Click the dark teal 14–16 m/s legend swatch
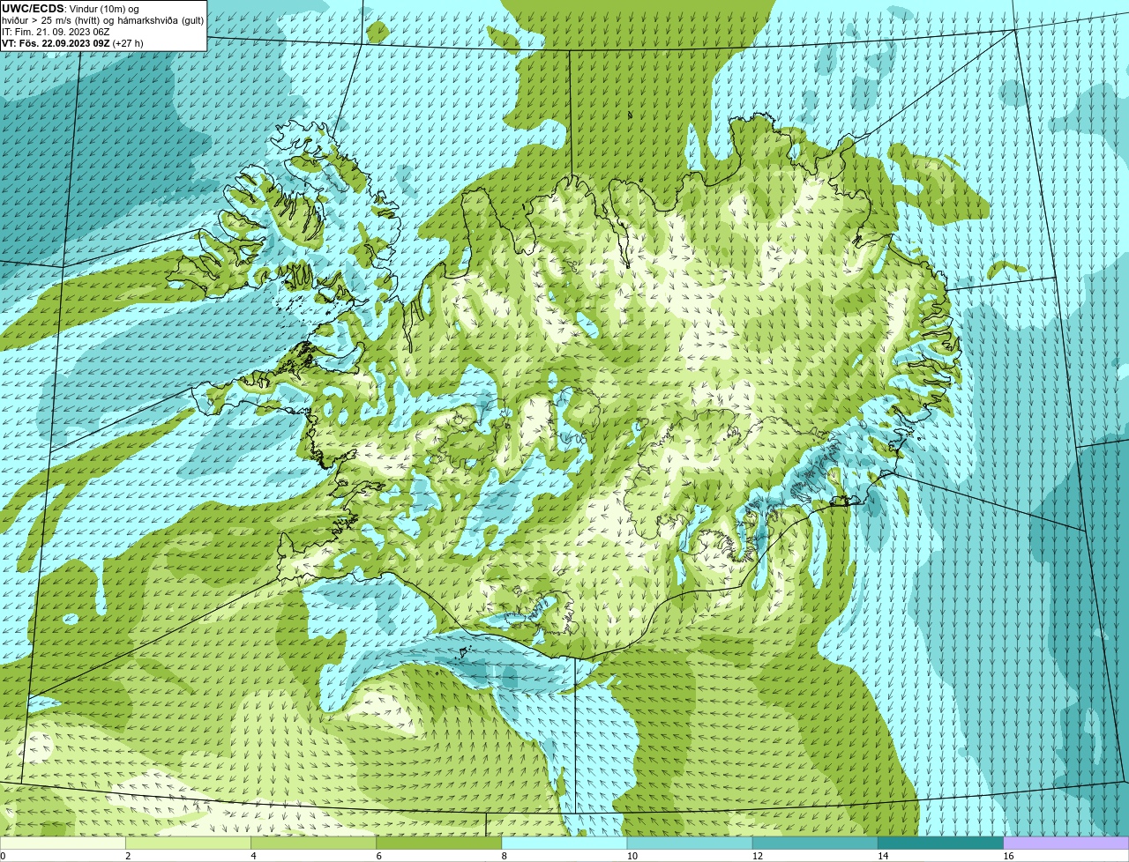This screenshot has height=862, width=1129. pos(940,843)
